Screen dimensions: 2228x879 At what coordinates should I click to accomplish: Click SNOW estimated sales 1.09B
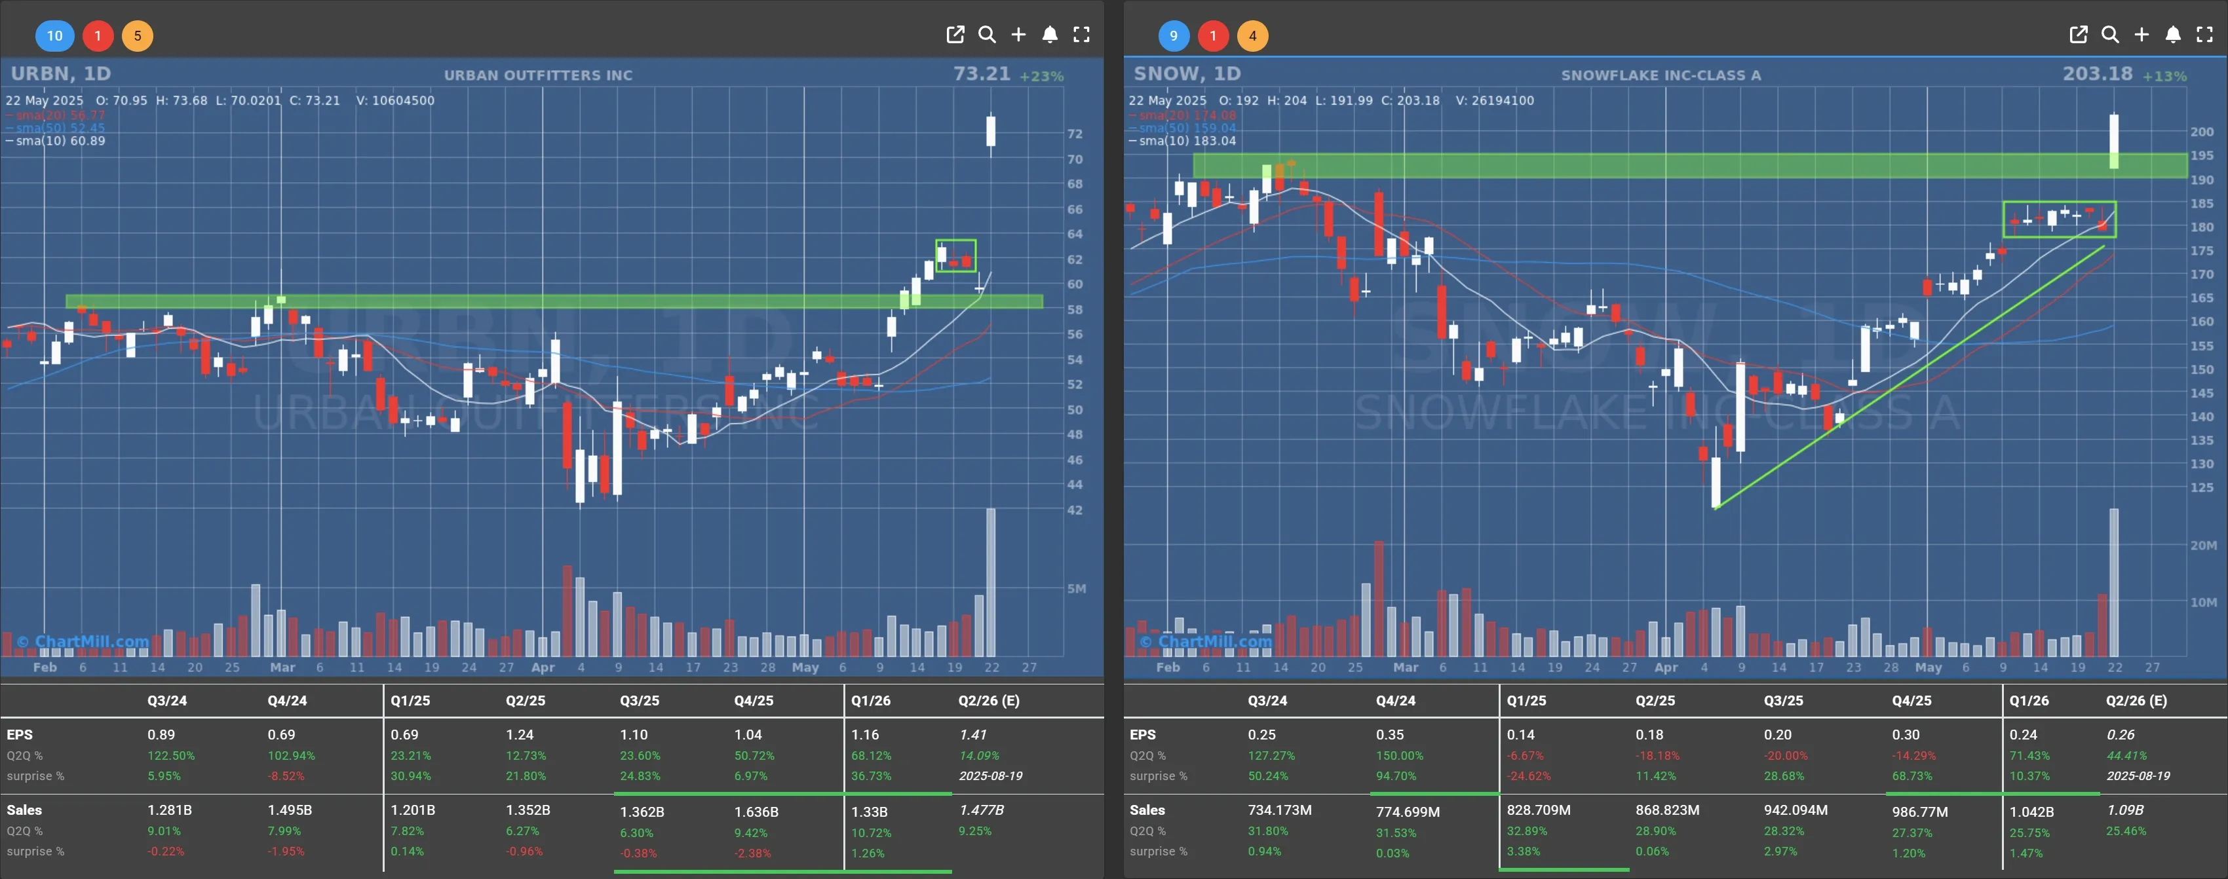(2125, 811)
